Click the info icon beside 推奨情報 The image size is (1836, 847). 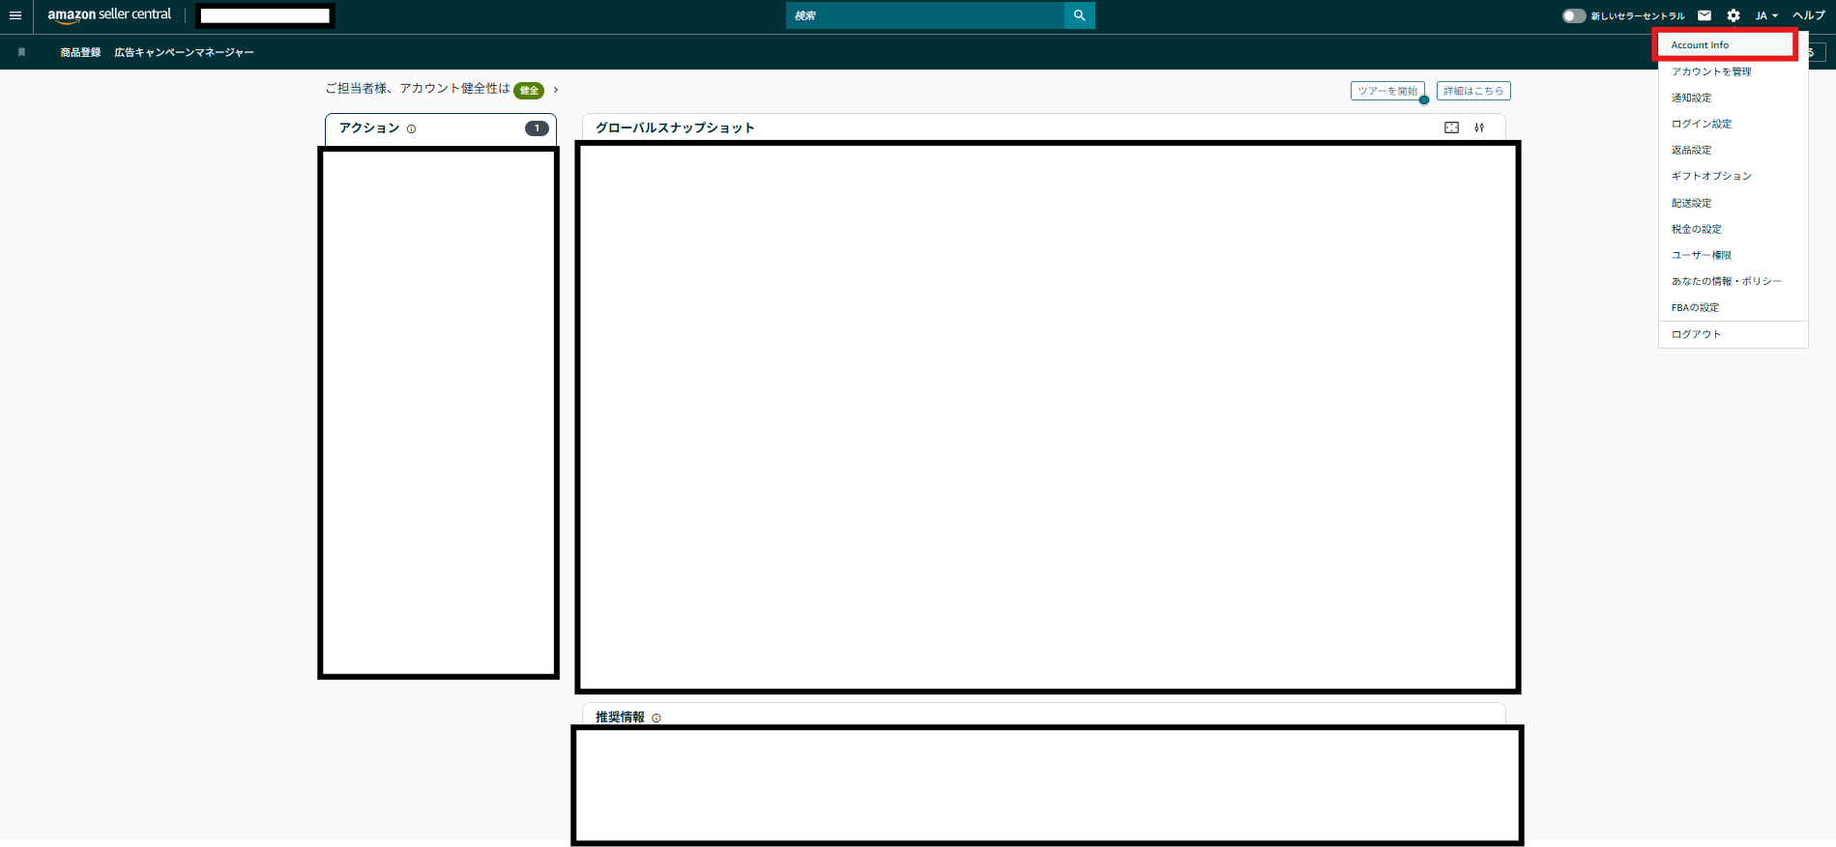[656, 718]
